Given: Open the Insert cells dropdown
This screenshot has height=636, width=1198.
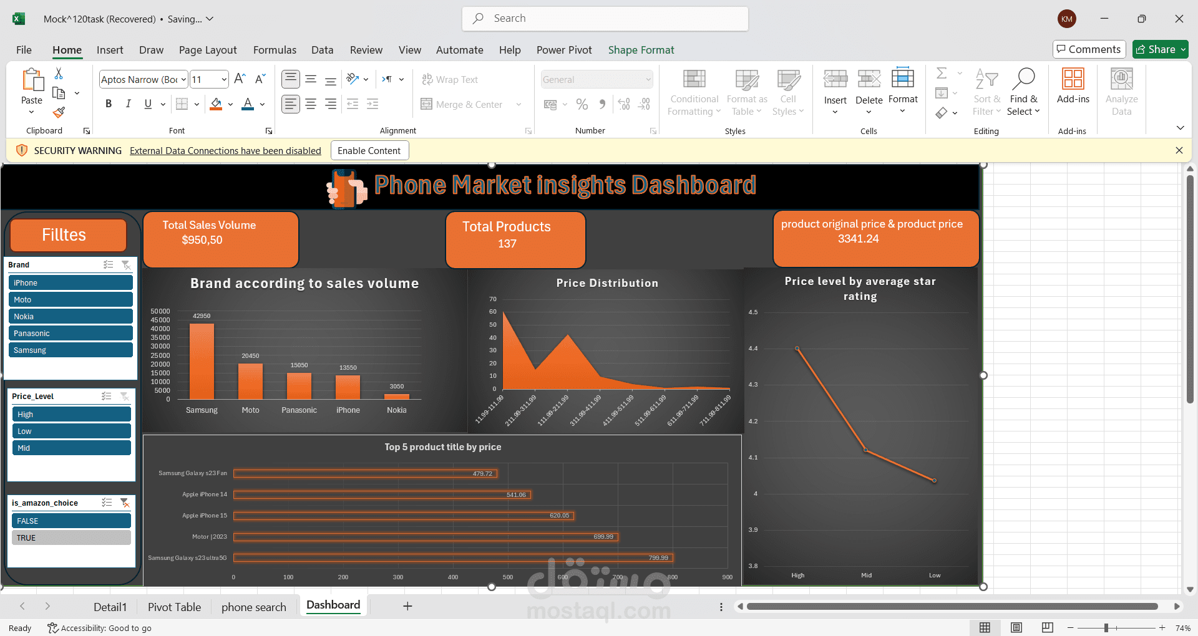Looking at the screenshot, I should [x=835, y=113].
